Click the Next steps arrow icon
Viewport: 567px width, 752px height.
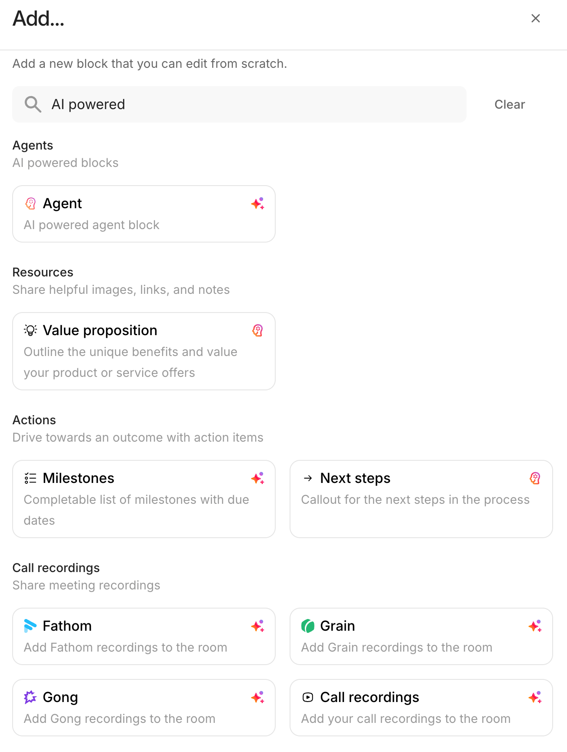click(308, 478)
